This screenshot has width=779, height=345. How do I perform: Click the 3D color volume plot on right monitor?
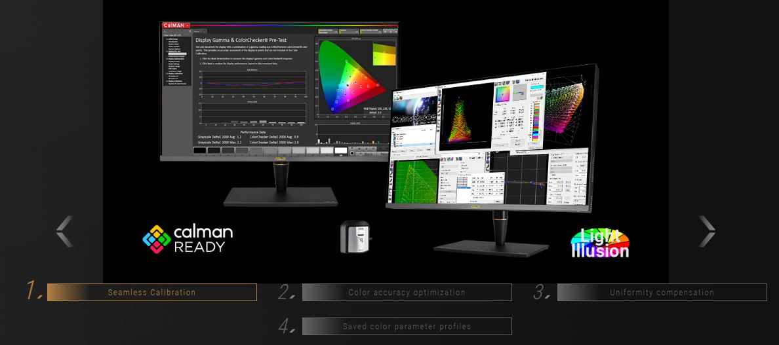(x=563, y=107)
